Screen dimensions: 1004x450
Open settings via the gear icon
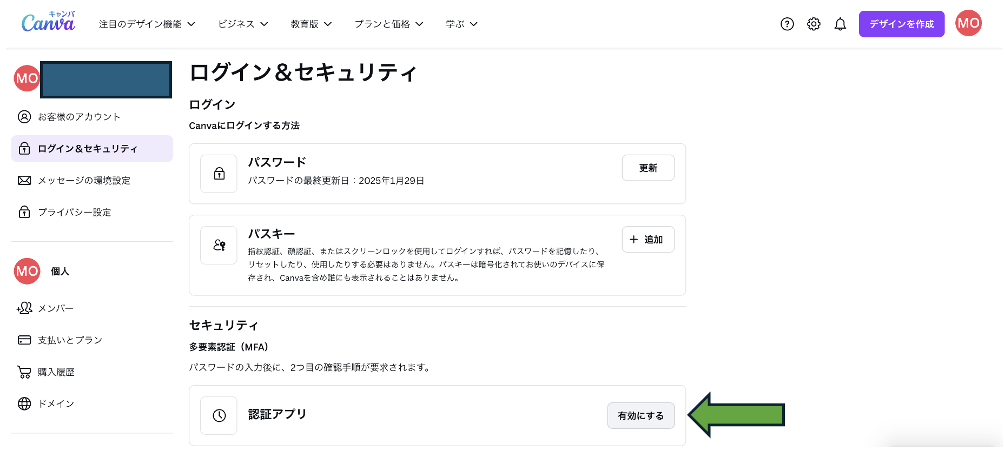tap(814, 24)
